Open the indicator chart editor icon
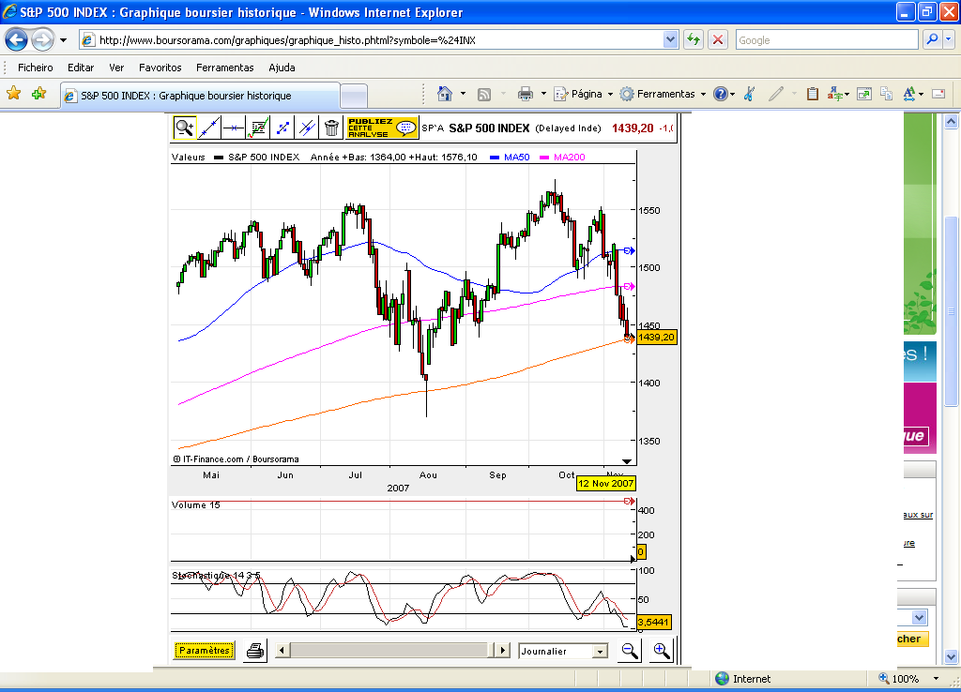The width and height of the screenshot is (961, 692). pos(258,127)
